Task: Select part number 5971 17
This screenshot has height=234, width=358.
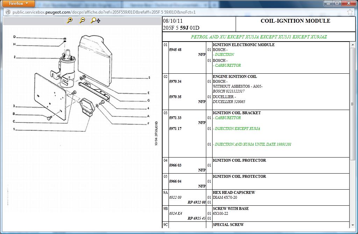Action: [175, 129]
